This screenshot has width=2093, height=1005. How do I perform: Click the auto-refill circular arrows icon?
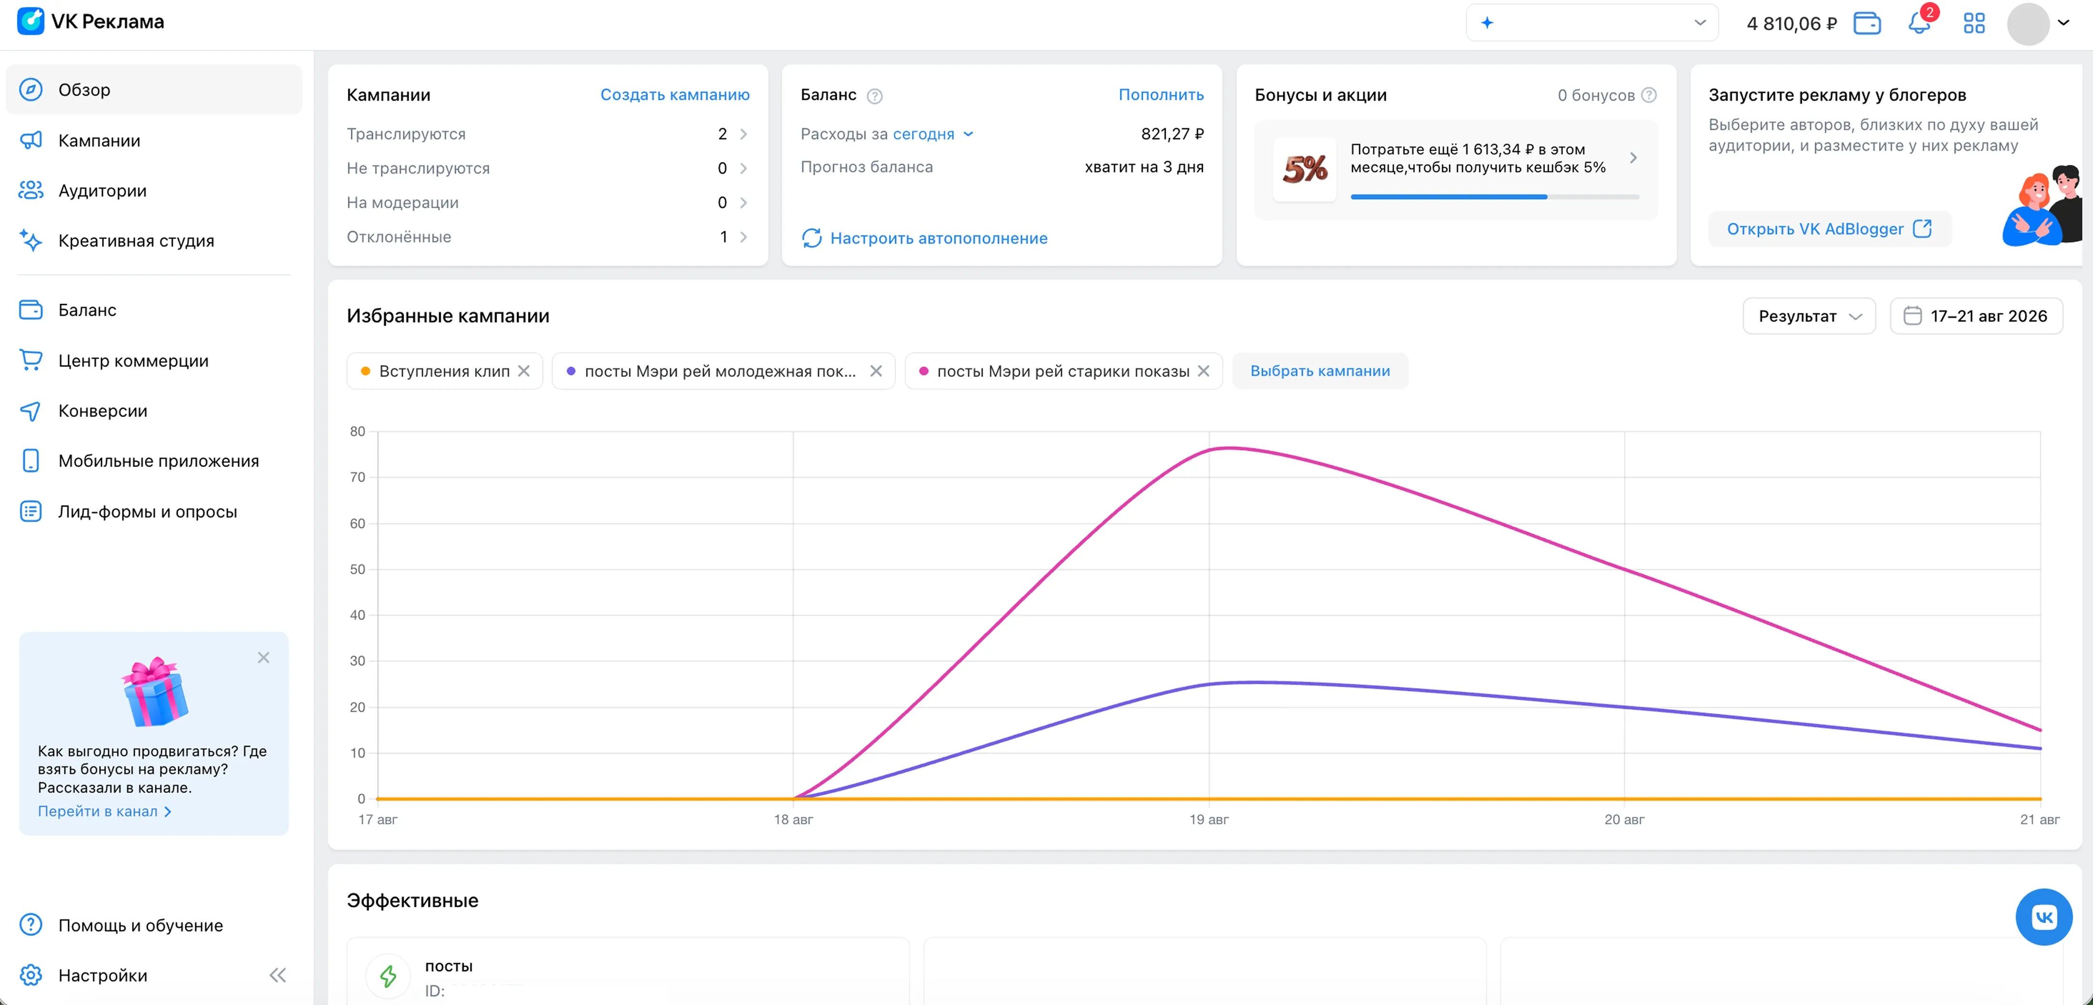click(812, 238)
